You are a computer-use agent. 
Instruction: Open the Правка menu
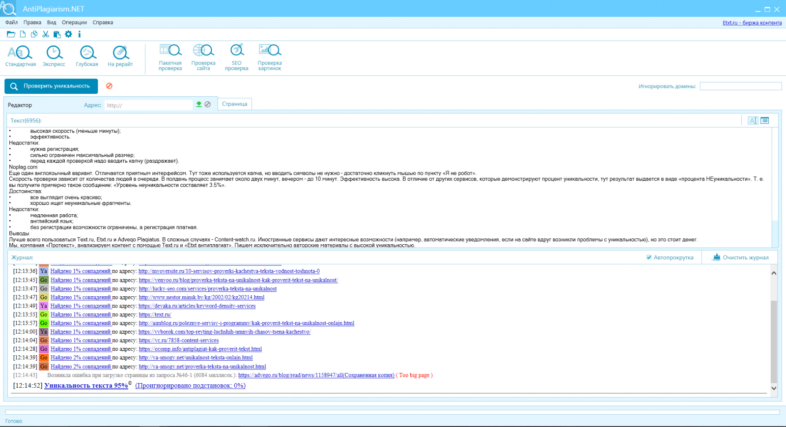(32, 22)
